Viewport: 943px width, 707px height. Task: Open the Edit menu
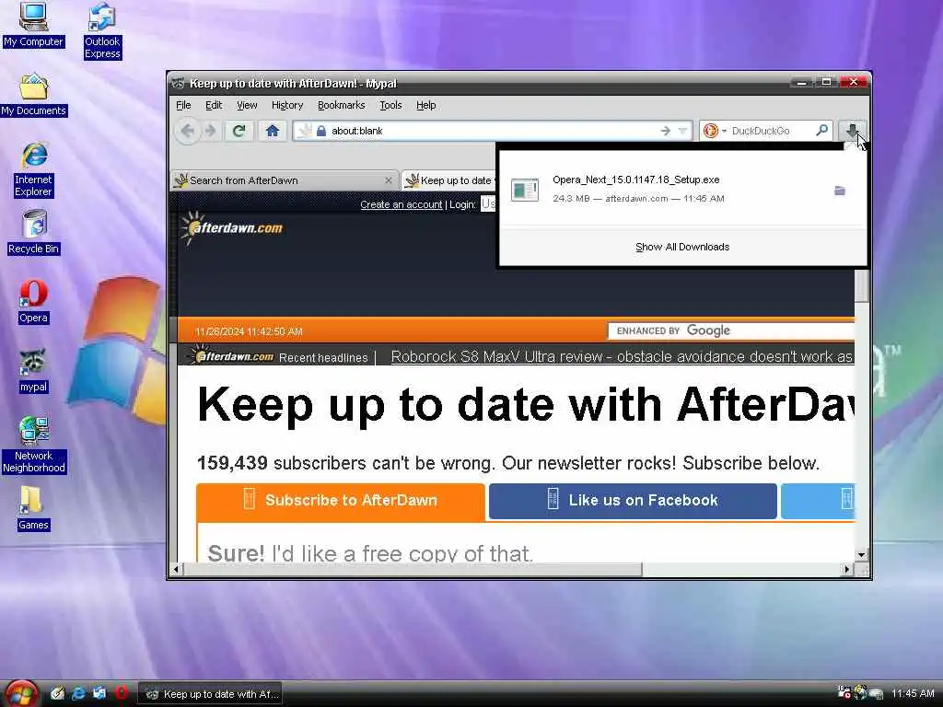click(214, 105)
